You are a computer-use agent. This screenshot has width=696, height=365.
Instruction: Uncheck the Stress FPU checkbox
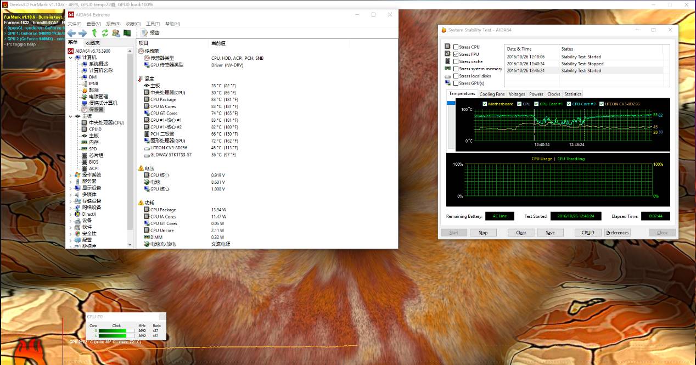456,54
